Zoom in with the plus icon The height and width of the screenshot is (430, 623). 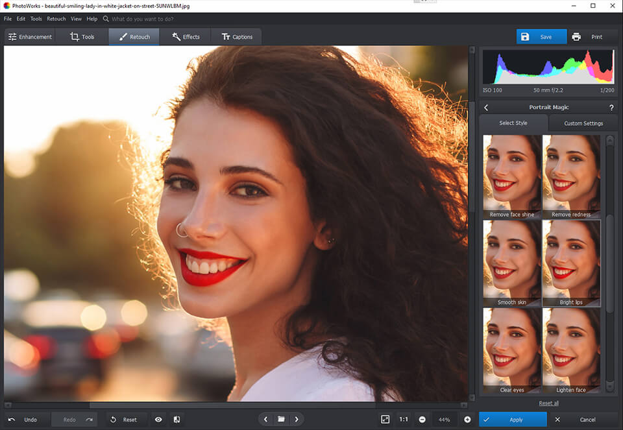click(467, 420)
